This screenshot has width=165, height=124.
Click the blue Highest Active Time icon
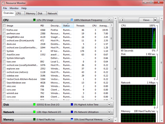[72, 104]
